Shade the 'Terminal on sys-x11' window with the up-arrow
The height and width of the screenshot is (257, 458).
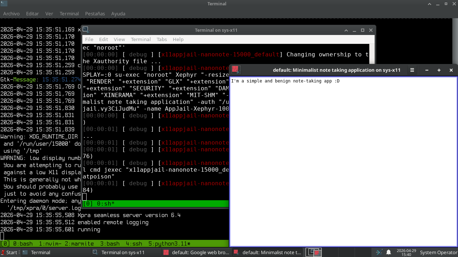coord(346,30)
